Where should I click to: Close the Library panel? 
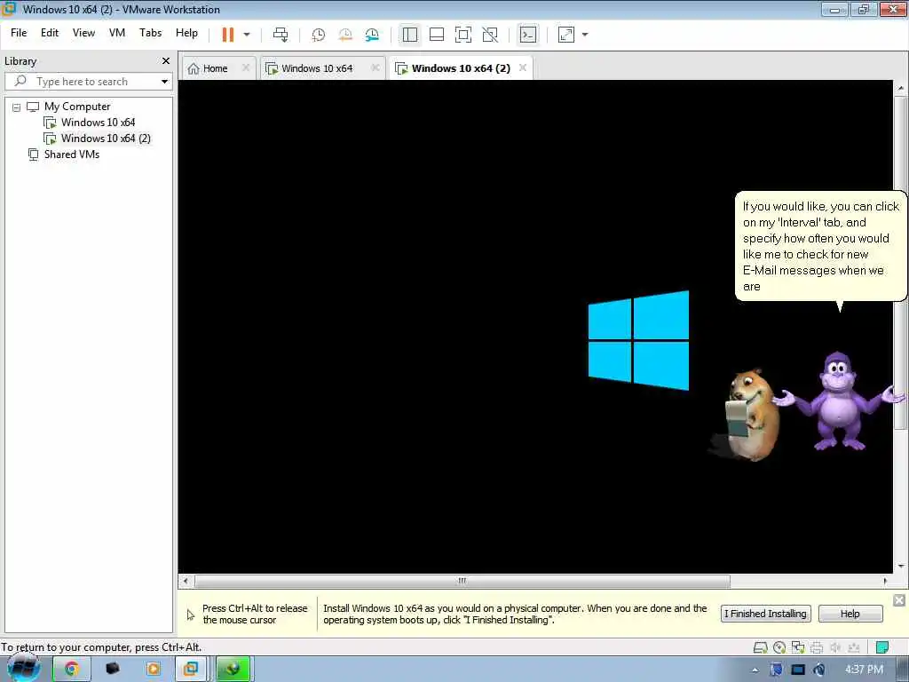pyautogui.click(x=166, y=61)
